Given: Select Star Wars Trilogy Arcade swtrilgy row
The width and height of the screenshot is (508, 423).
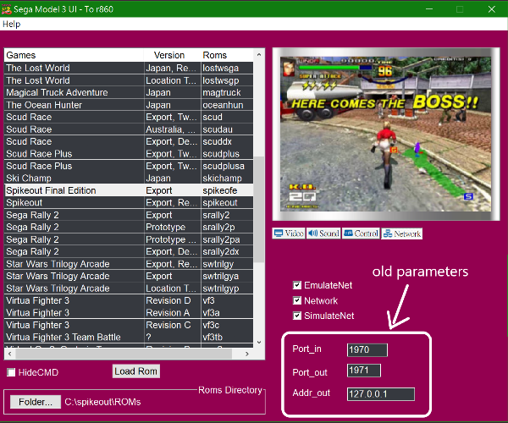Looking at the screenshot, I should point(129,264).
